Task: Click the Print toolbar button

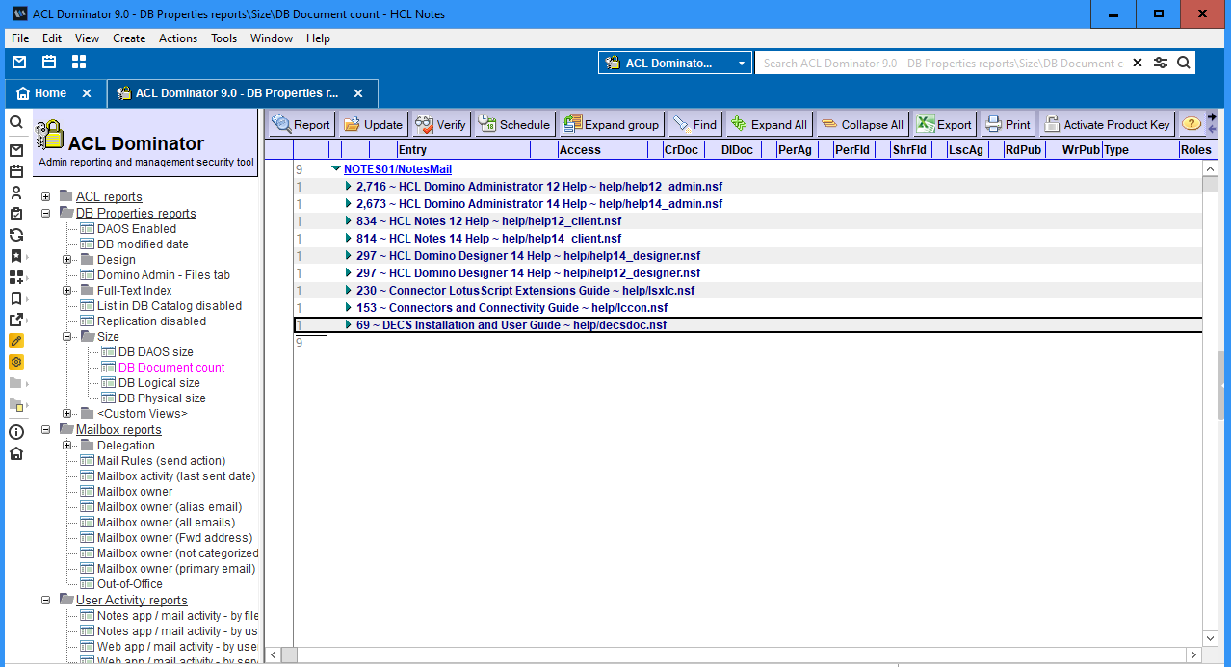Action: coord(1008,124)
